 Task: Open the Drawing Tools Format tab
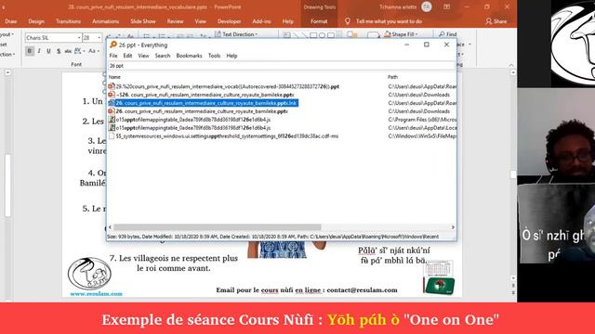319,21
